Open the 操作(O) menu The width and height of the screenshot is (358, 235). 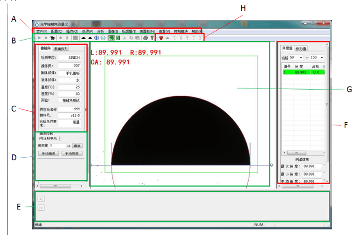pyautogui.click(x=72, y=31)
